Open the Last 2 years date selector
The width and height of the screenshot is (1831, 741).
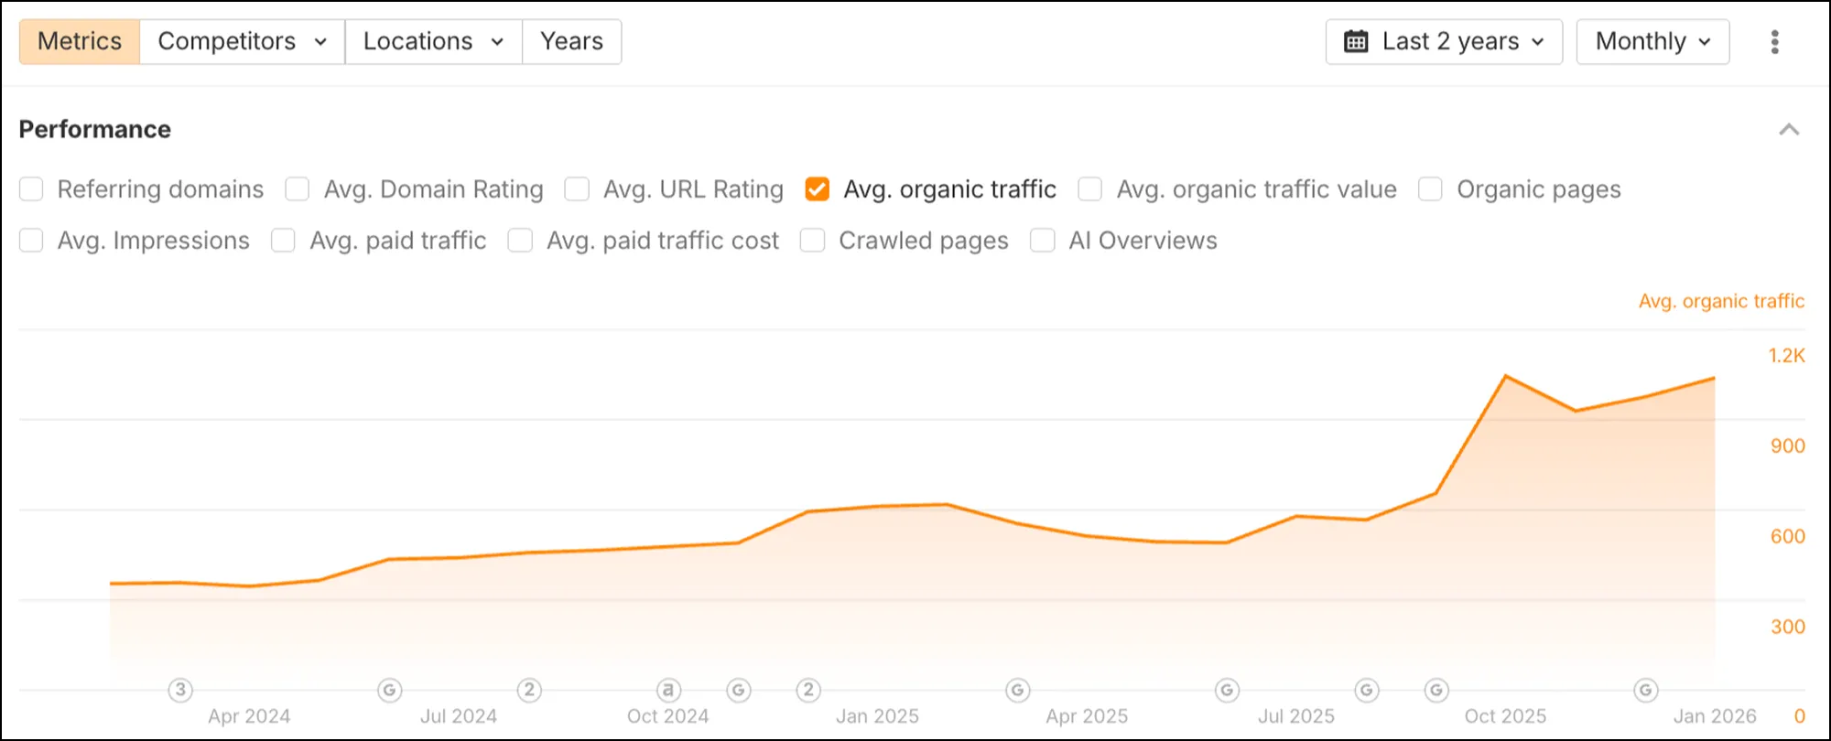click(x=1443, y=41)
